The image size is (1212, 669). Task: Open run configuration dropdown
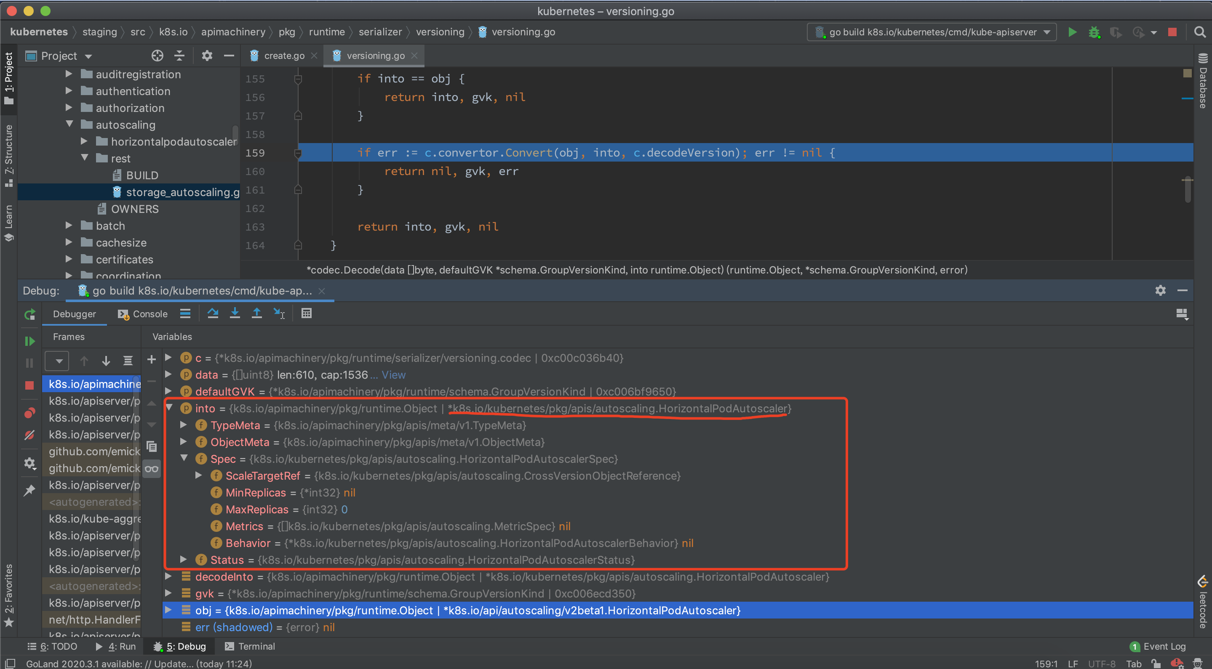(x=932, y=32)
